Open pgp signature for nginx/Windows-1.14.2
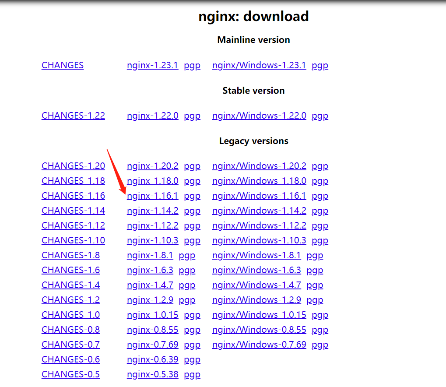Image resolution: width=446 pixels, height=387 pixels. click(x=320, y=211)
